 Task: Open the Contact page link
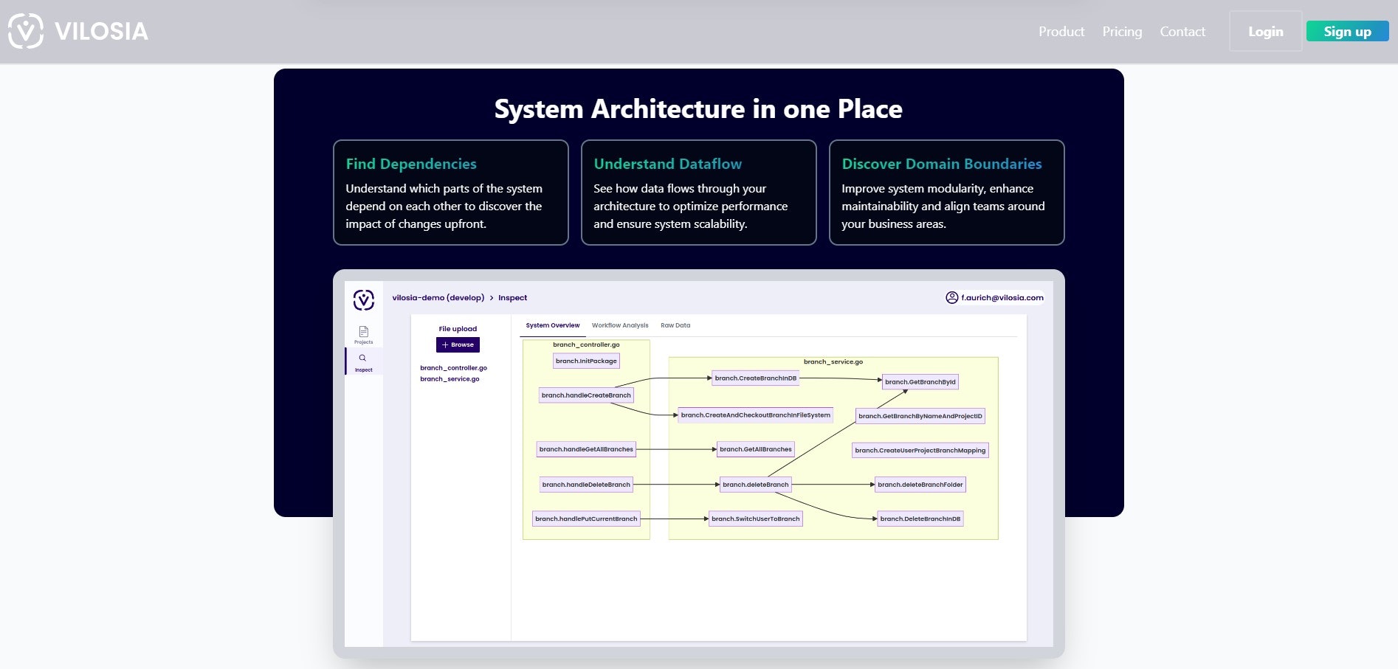click(1182, 32)
